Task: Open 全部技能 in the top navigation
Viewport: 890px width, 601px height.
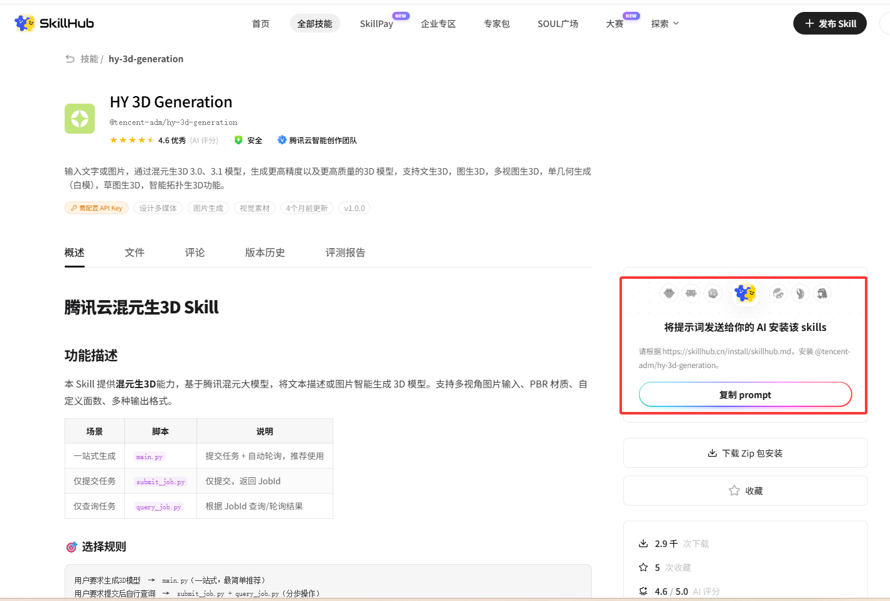Action: [315, 24]
